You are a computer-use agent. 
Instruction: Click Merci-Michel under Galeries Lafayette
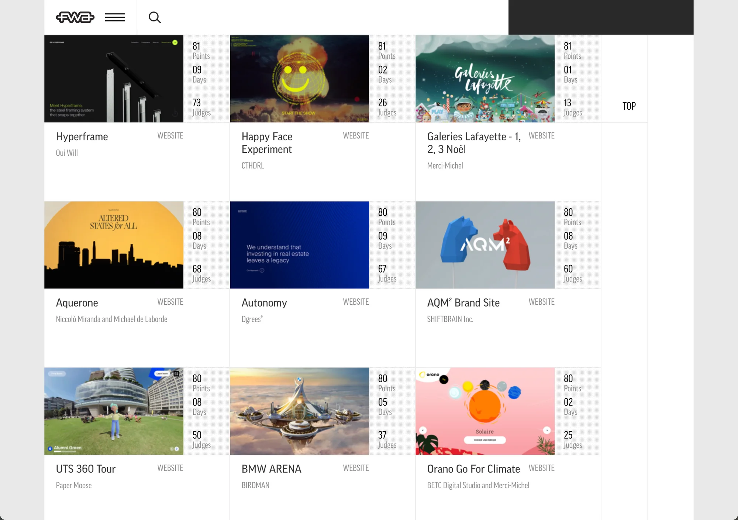coord(445,165)
